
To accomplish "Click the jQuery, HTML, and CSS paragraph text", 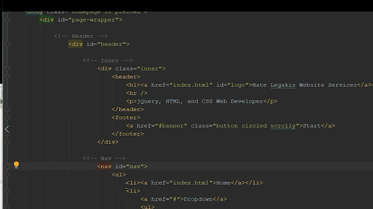I will click(200, 101).
